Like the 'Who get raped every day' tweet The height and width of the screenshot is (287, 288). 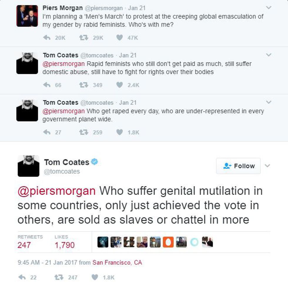click(120, 132)
